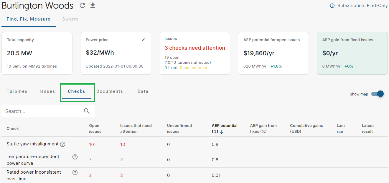This screenshot has height=183, width=389.
Task: Open help for Rated power inconsistent over time
Action: click(75, 172)
